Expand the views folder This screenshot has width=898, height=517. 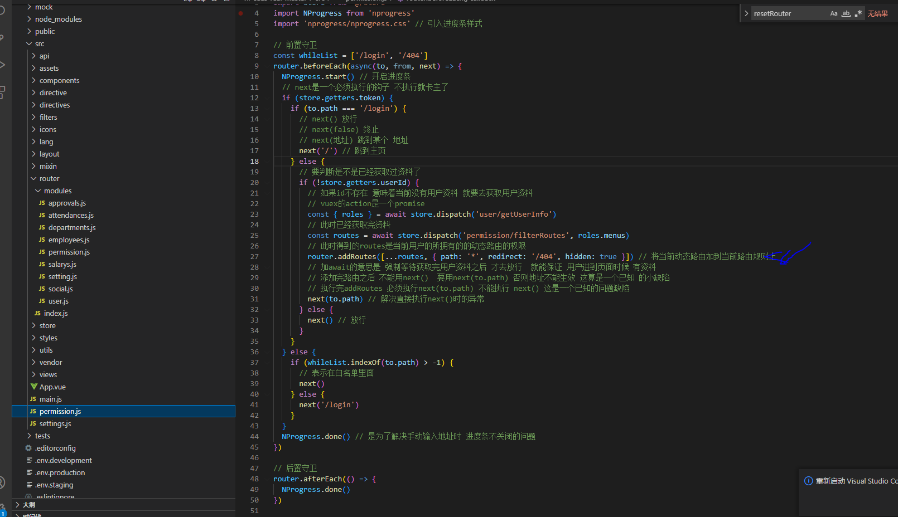pos(33,374)
